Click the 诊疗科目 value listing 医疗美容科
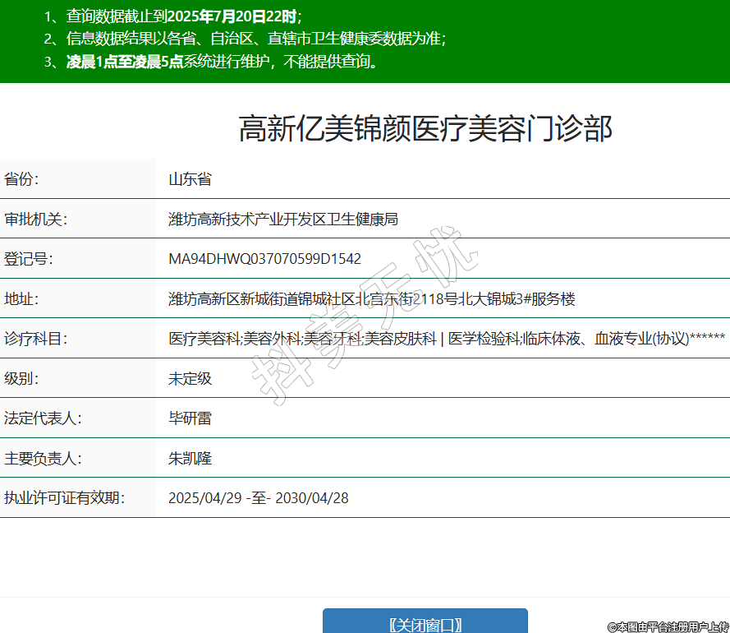This screenshot has width=730, height=633. point(446,339)
